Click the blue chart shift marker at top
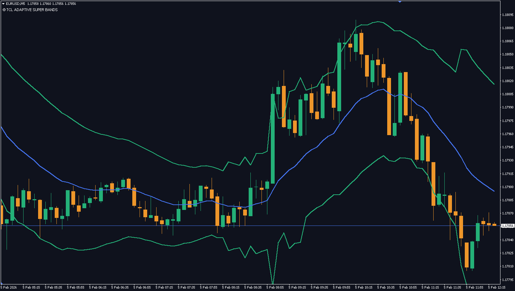The image size is (515, 291). tap(400, 1)
